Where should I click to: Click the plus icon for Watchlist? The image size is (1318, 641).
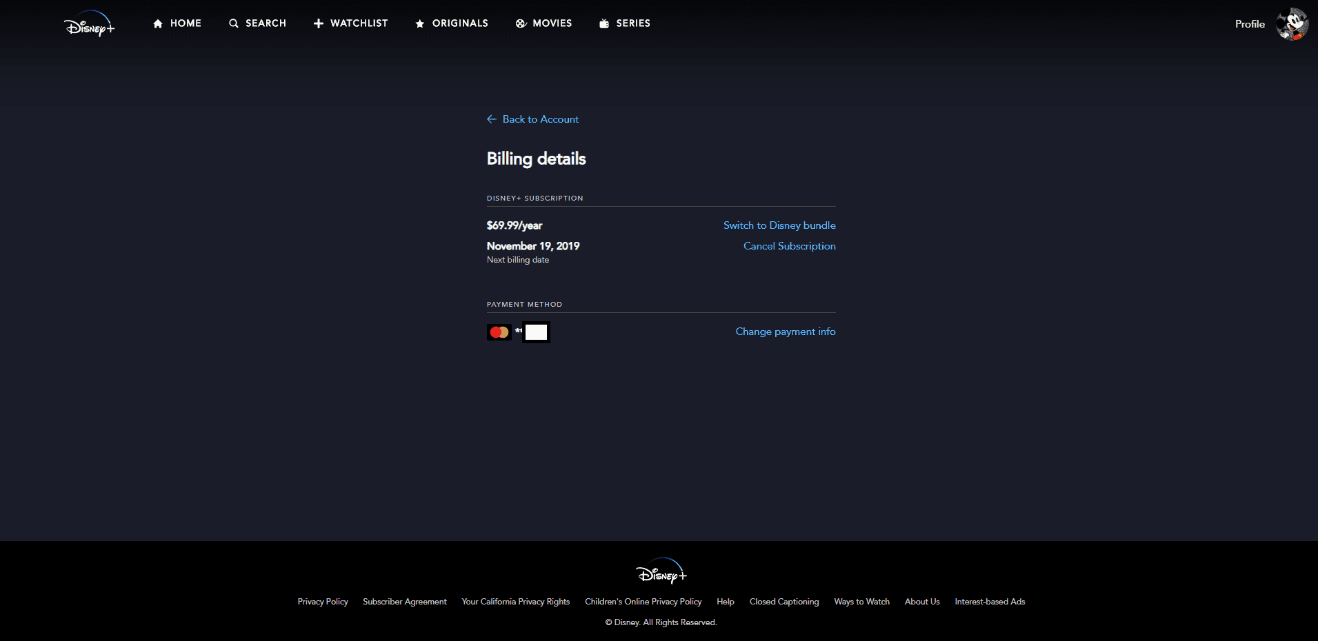[318, 23]
